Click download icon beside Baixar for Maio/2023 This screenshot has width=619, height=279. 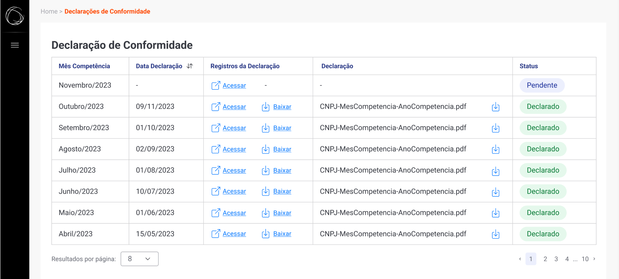click(x=266, y=213)
